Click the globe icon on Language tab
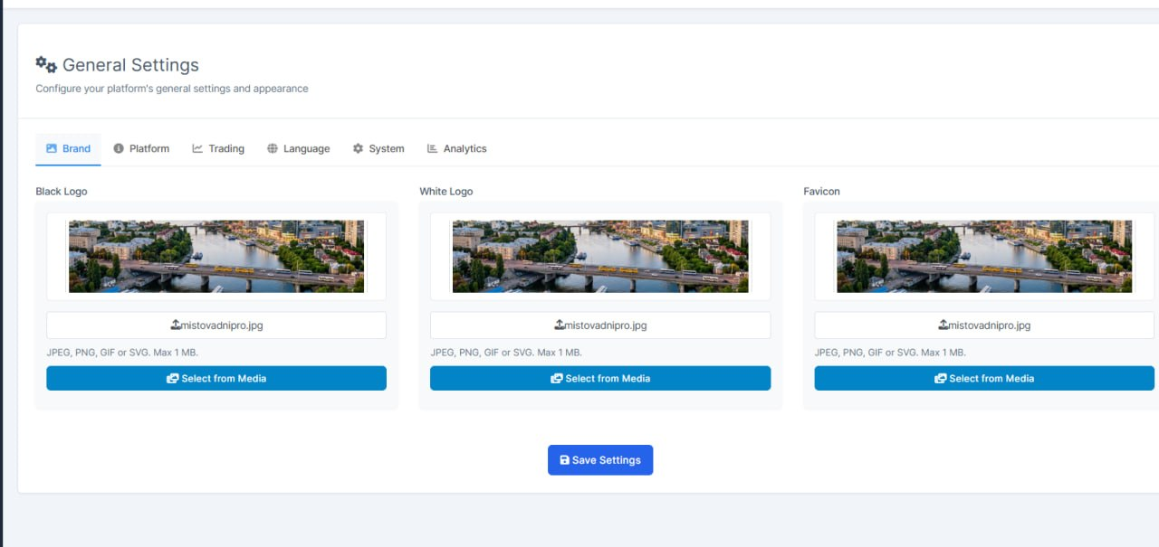This screenshot has width=1159, height=547. pyautogui.click(x=273, y=148)
